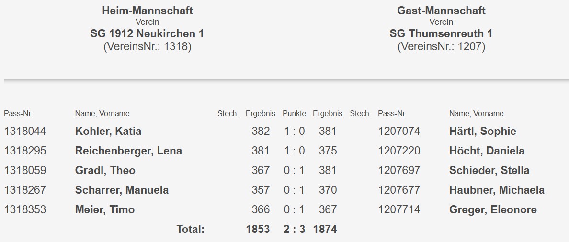Click guest shooter Greger, Eleonore
Screen dimensions: 569x242
tap(493, 210)
